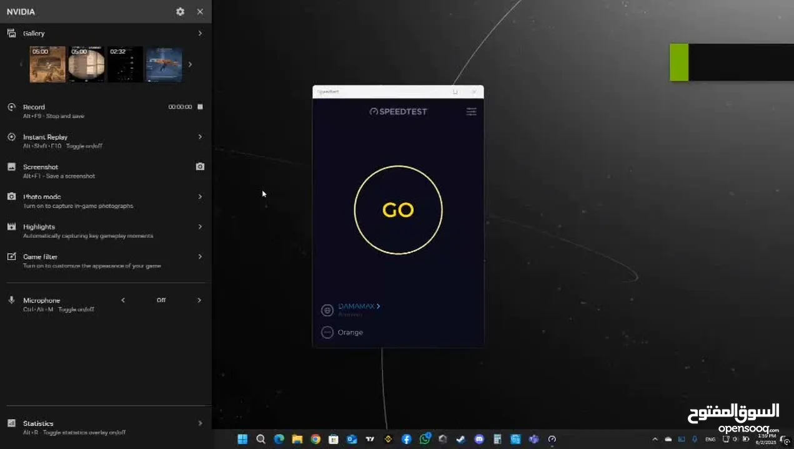Show hidden system tray icons
Viewport: 794px width, 449px height.
coord(655,439)
